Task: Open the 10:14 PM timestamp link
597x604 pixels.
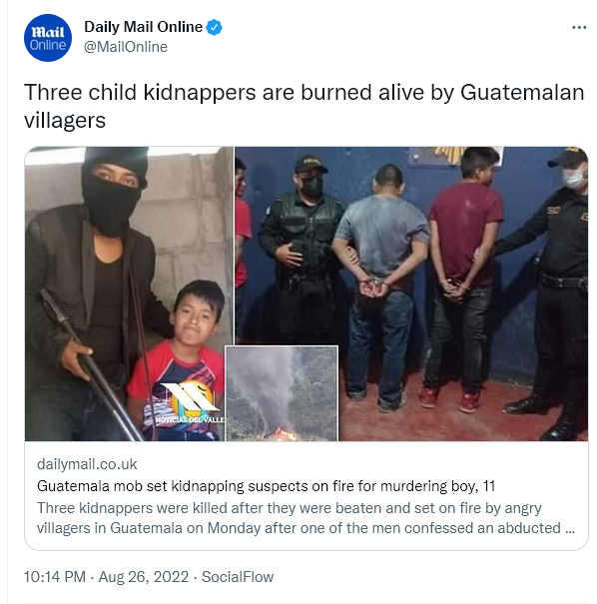Action: tap(55, 577)
